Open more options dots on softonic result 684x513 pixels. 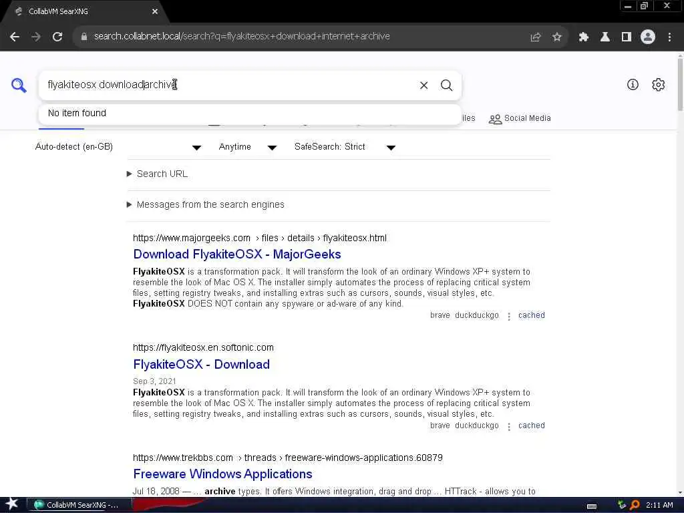click(508, 427)
